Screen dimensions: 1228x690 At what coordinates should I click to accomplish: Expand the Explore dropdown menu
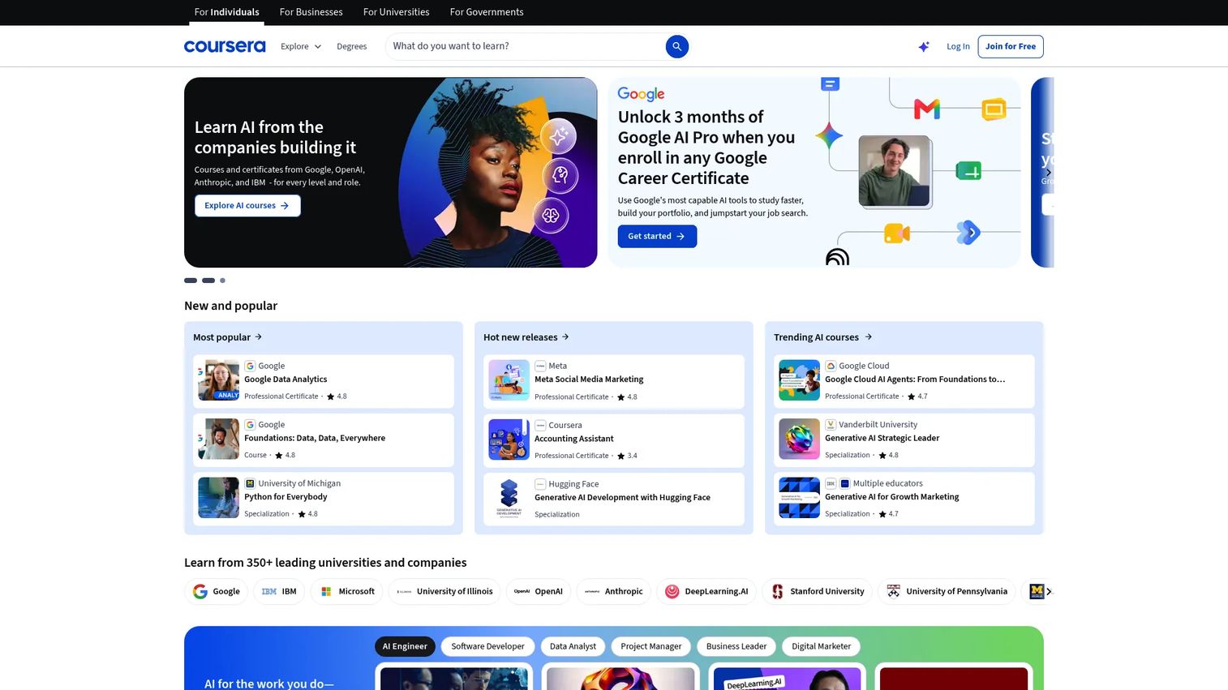301,46
